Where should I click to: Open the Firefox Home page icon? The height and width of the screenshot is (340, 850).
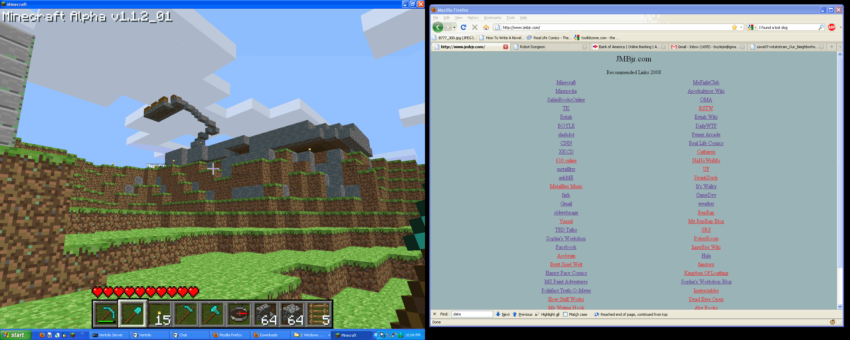[x=486, y=27]
